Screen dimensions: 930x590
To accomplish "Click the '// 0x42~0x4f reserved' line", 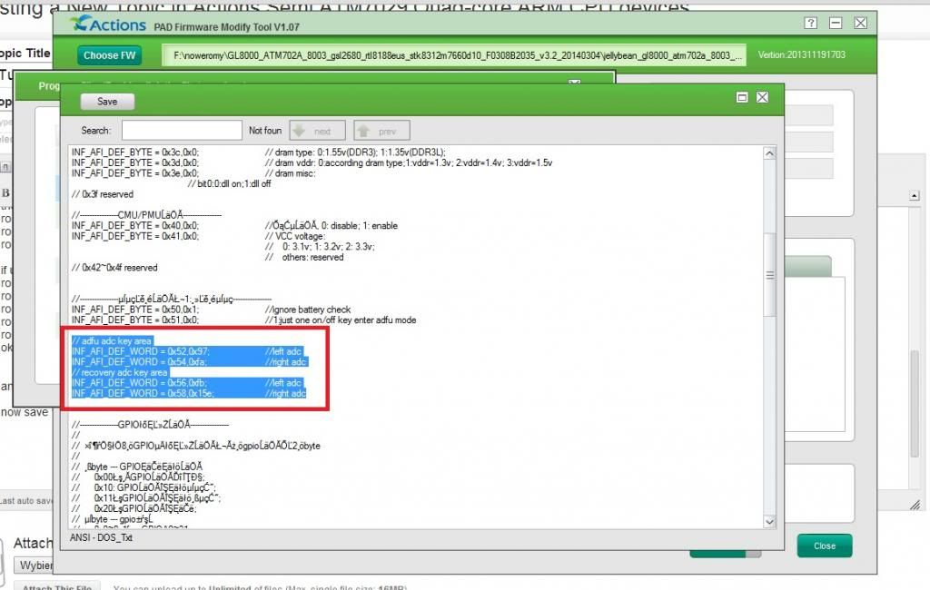I will [114, 268].
